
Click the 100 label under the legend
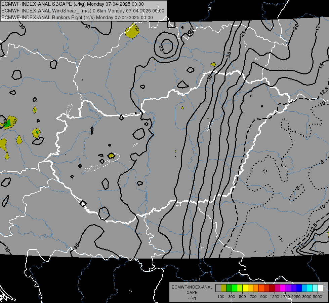click(x=221, y=297)
